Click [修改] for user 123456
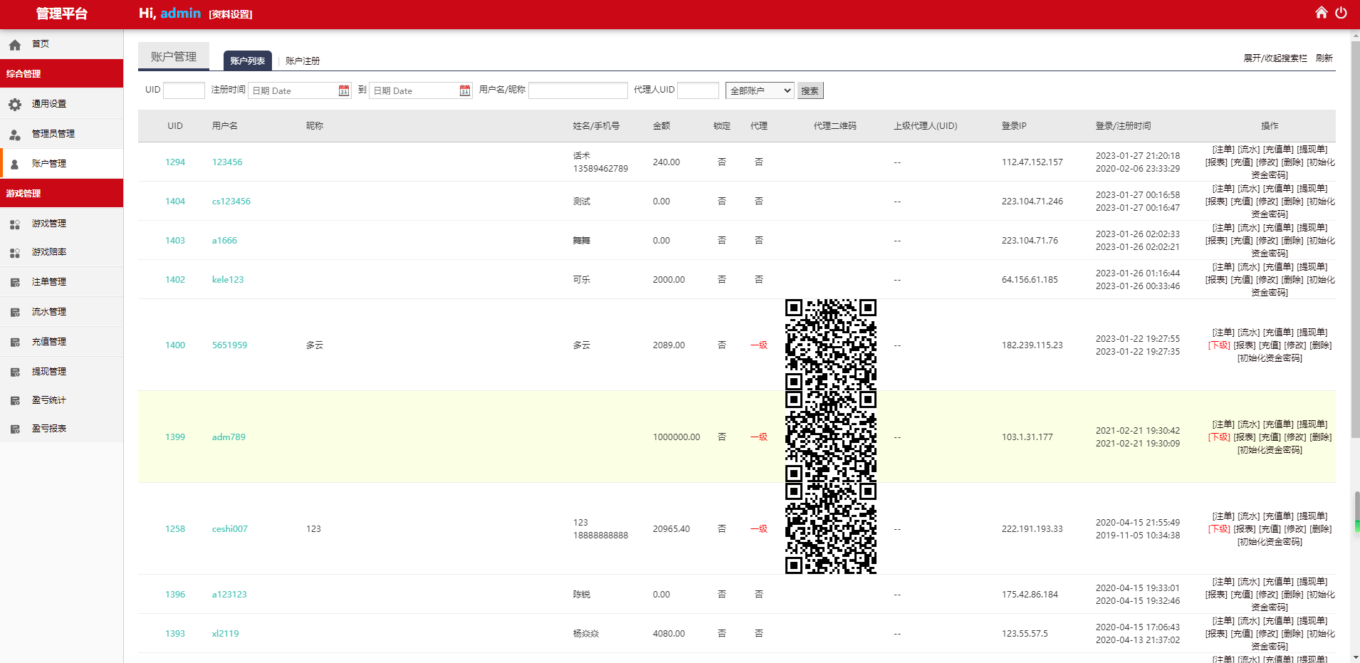The width and height of the screenshot is (1360, 663). click(1267, 162)
